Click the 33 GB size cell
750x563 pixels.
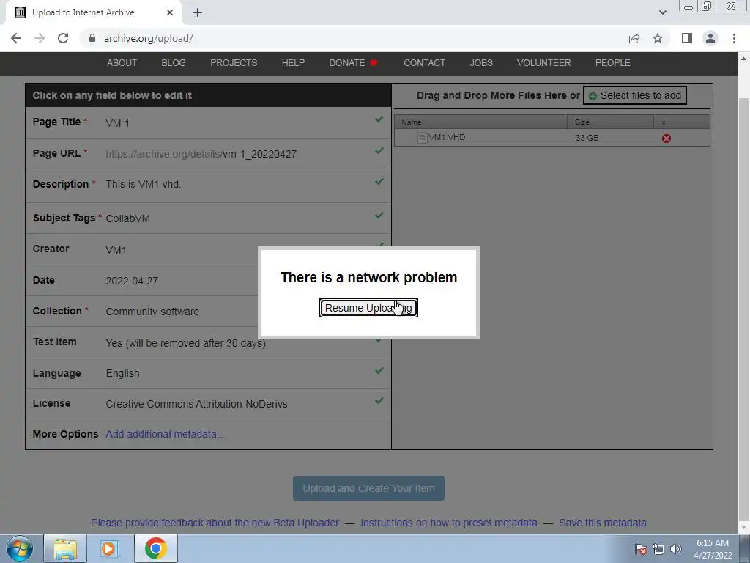[x=587, y=138]
